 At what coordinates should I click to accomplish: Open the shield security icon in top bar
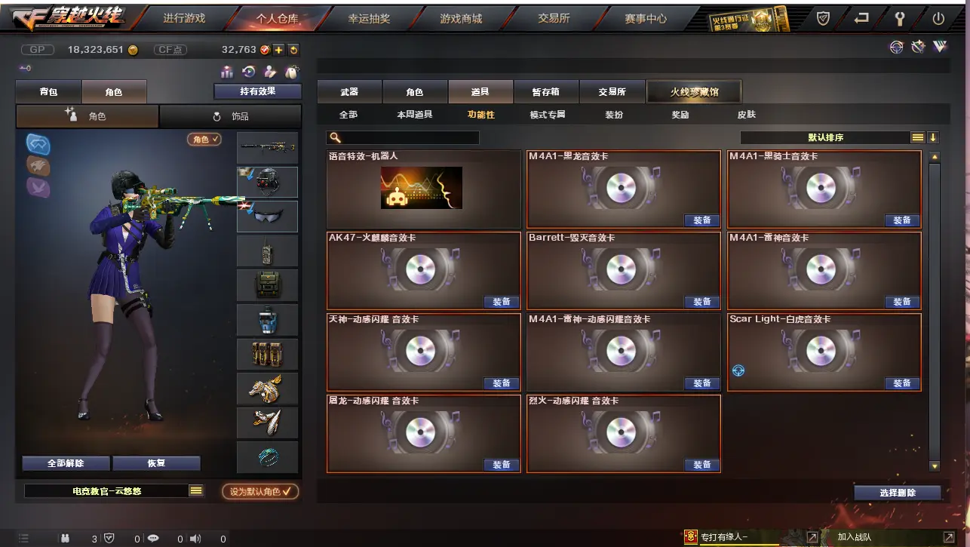[824, 18]
